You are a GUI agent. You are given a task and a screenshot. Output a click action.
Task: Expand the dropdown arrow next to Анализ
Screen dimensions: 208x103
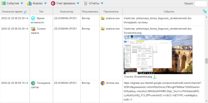tap(46, 3)
